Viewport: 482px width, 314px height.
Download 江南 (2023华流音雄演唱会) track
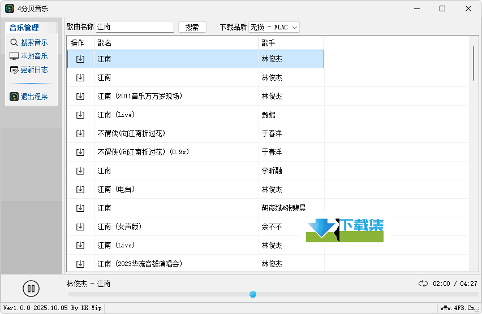[80, 264]
